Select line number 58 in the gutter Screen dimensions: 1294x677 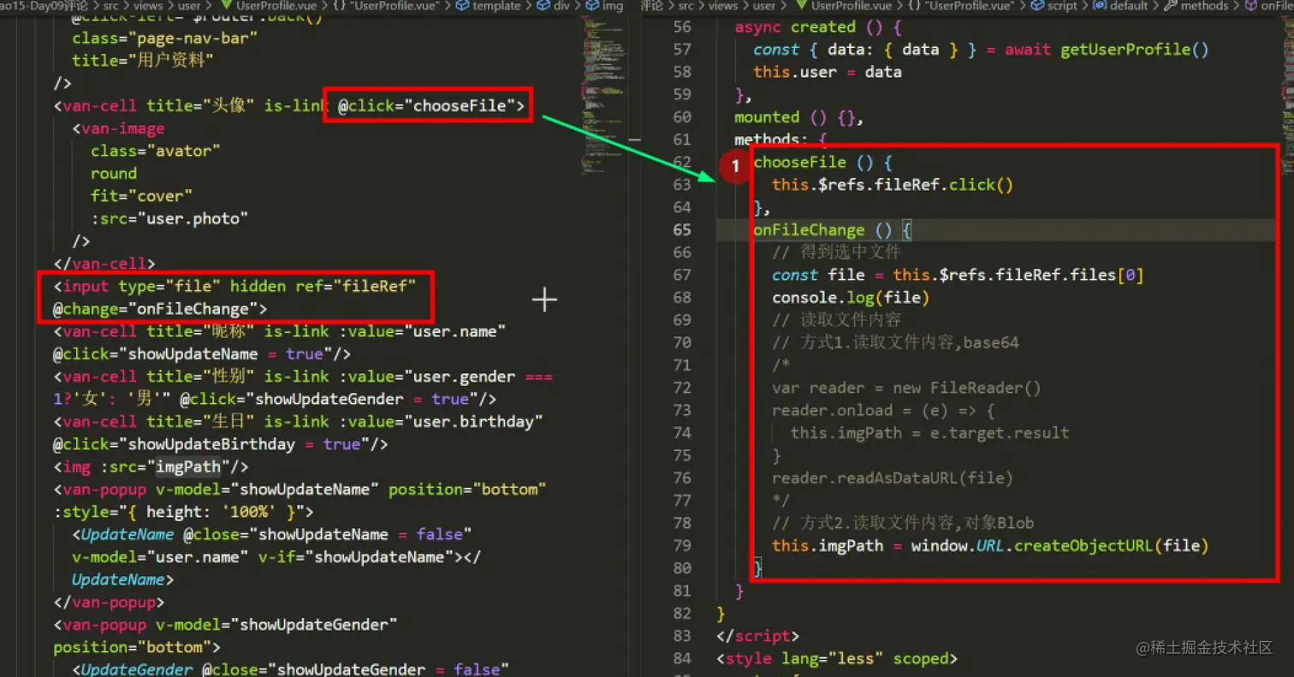point(682,72)
